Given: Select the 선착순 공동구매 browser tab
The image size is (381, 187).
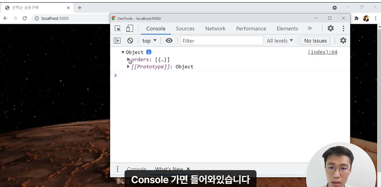Looking at the screenshot, I should tap(37, 8).
